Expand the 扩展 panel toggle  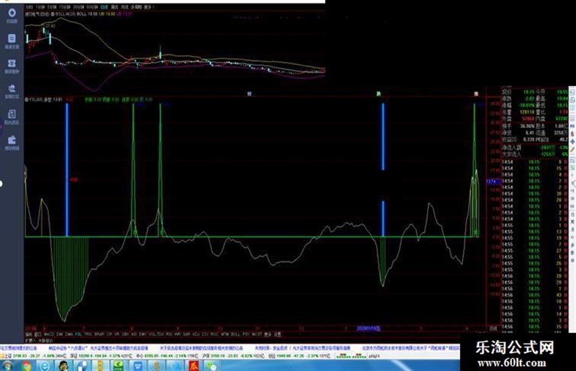pyautogui.click(x=30, y=341)
